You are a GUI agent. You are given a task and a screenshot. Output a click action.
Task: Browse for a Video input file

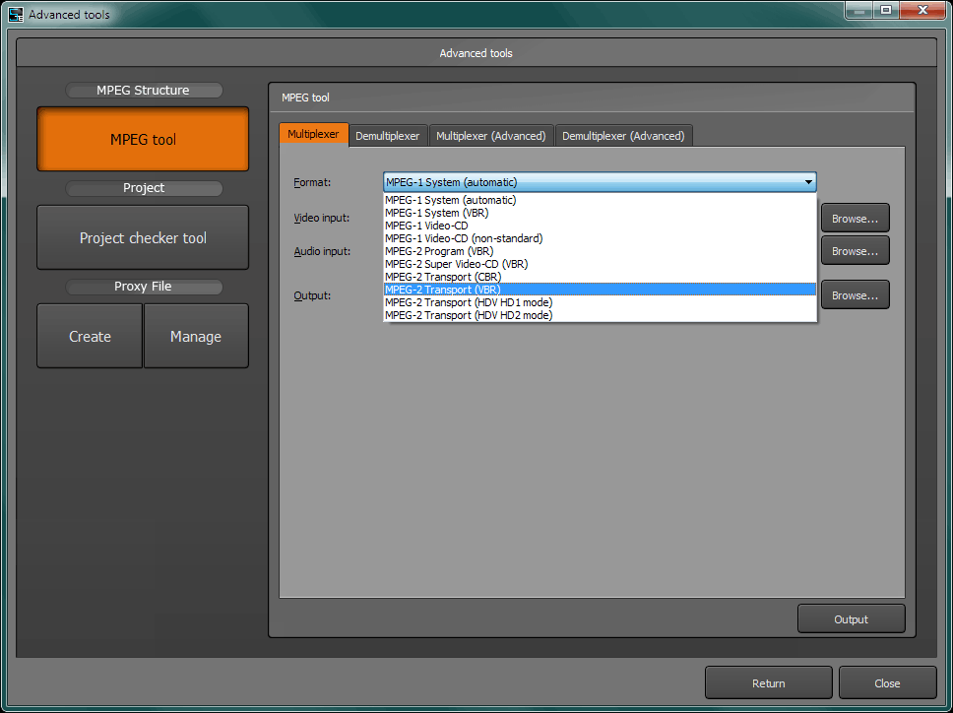pos(855,218)
